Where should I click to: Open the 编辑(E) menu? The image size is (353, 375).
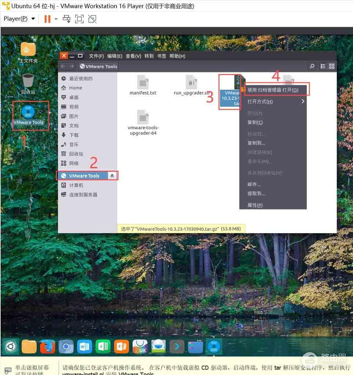[x=115, y=56]
